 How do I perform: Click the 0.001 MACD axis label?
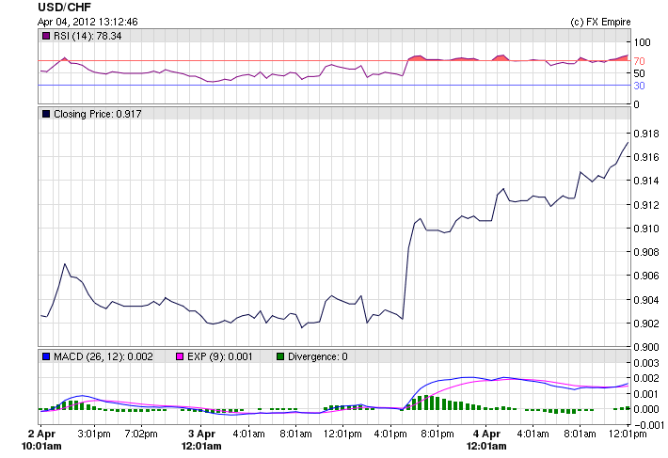646,394
